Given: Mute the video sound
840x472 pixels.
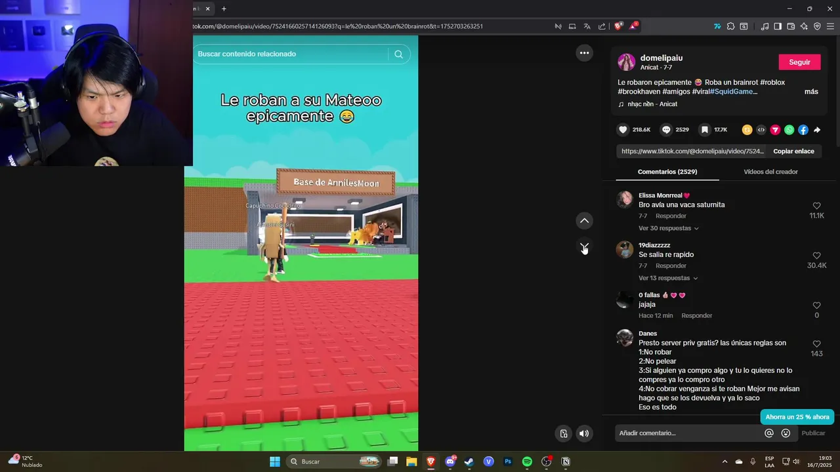Looking at the screenshot, I should [x=584, y=433].
